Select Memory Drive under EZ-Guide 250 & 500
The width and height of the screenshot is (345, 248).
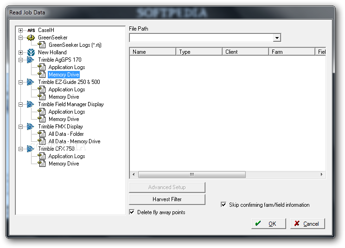point(64,97)
